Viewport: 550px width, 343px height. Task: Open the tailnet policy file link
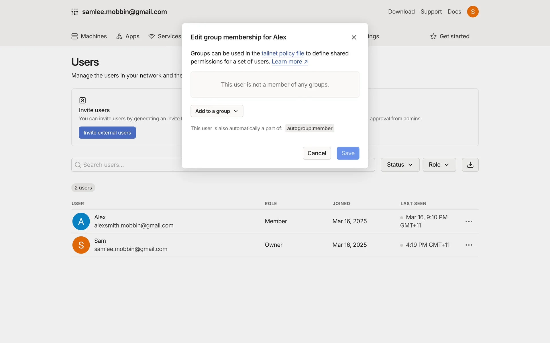click(282, 53)
